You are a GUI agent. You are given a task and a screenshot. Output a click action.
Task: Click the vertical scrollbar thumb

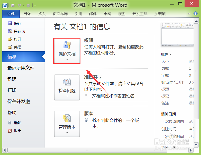(x=196, y=71)
